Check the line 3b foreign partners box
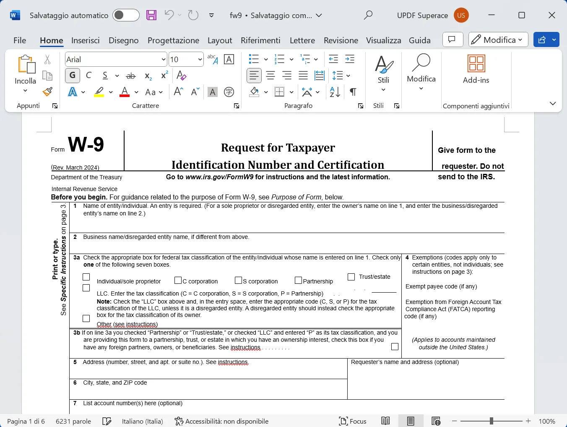The width and height of the screenshot is (567, 427). tap(395, 347)
